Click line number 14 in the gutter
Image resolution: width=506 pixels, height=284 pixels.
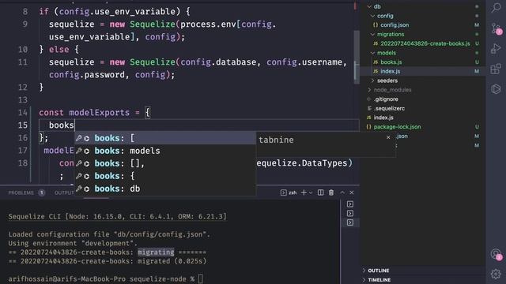(x=23, y=113)
